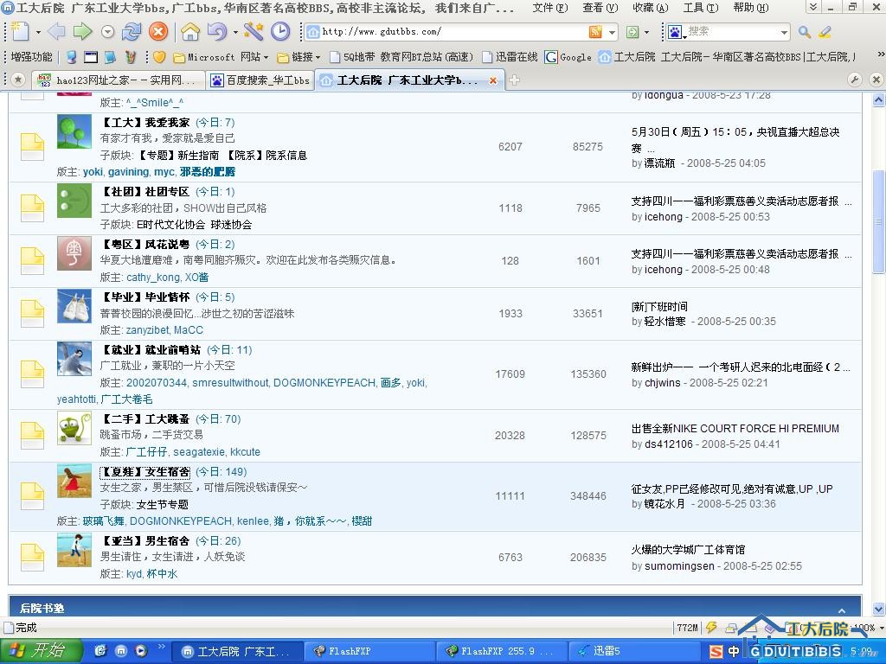Click moderator link zanyzibet
Image resolution: width=886 pixels, height=664 pixels.
coord(146,330)
